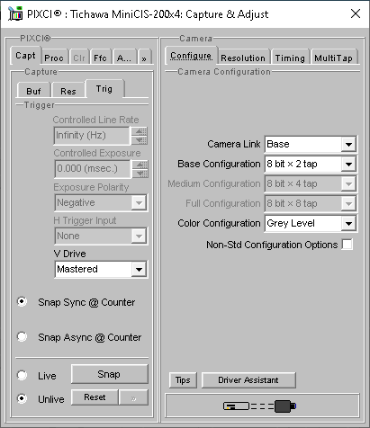Expand the Base Configuration dropdown
The image size is (370, 428).
click(348, 165)
